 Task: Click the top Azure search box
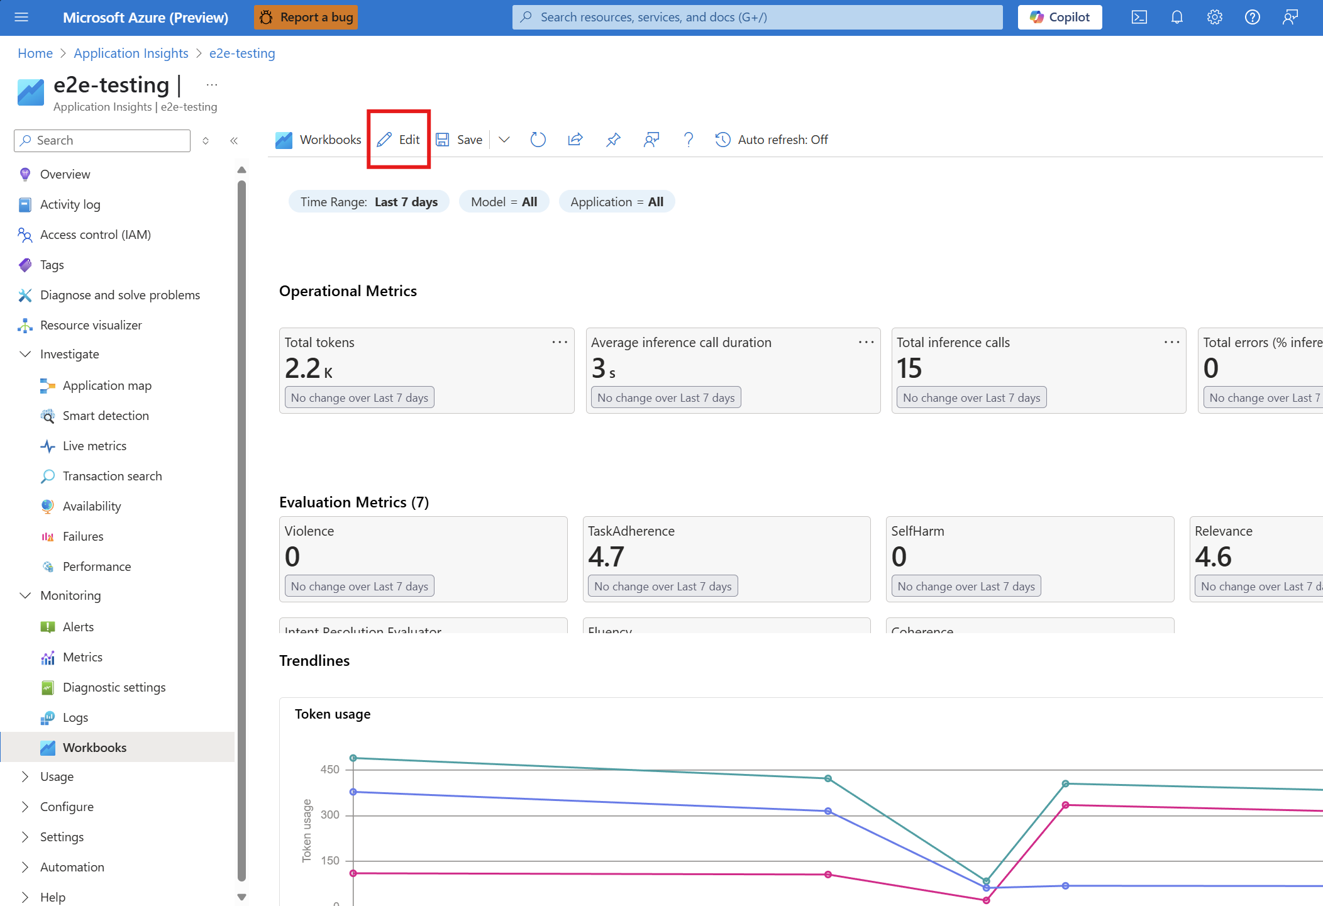tap(756, 18)
